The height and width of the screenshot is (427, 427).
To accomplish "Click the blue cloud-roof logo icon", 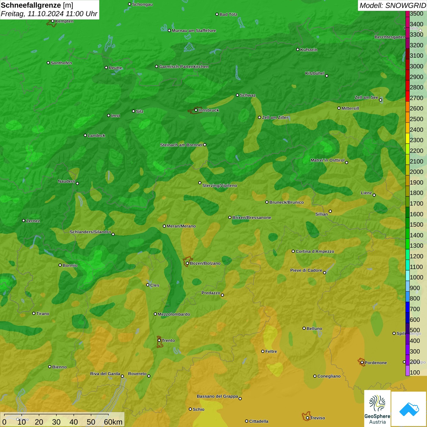I will 409,409.
